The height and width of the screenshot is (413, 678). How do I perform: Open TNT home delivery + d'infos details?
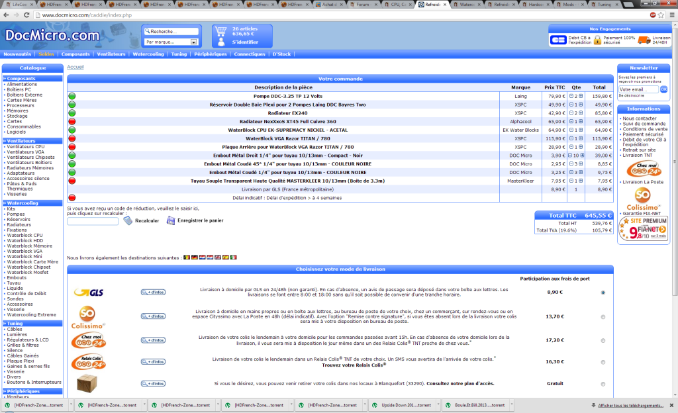coord(153,340)
